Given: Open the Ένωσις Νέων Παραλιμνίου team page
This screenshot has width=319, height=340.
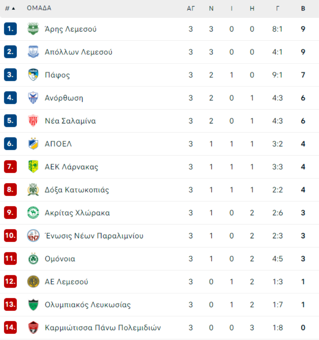Looking at the screenshot, I should point(94,236).
